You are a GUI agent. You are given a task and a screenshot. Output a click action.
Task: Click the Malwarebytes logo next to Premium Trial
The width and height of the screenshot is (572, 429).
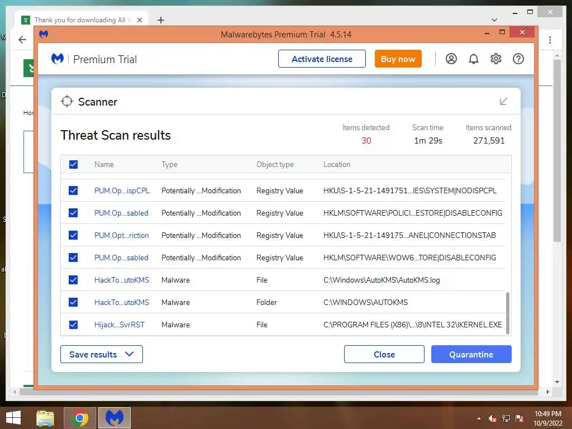point(58,59)
